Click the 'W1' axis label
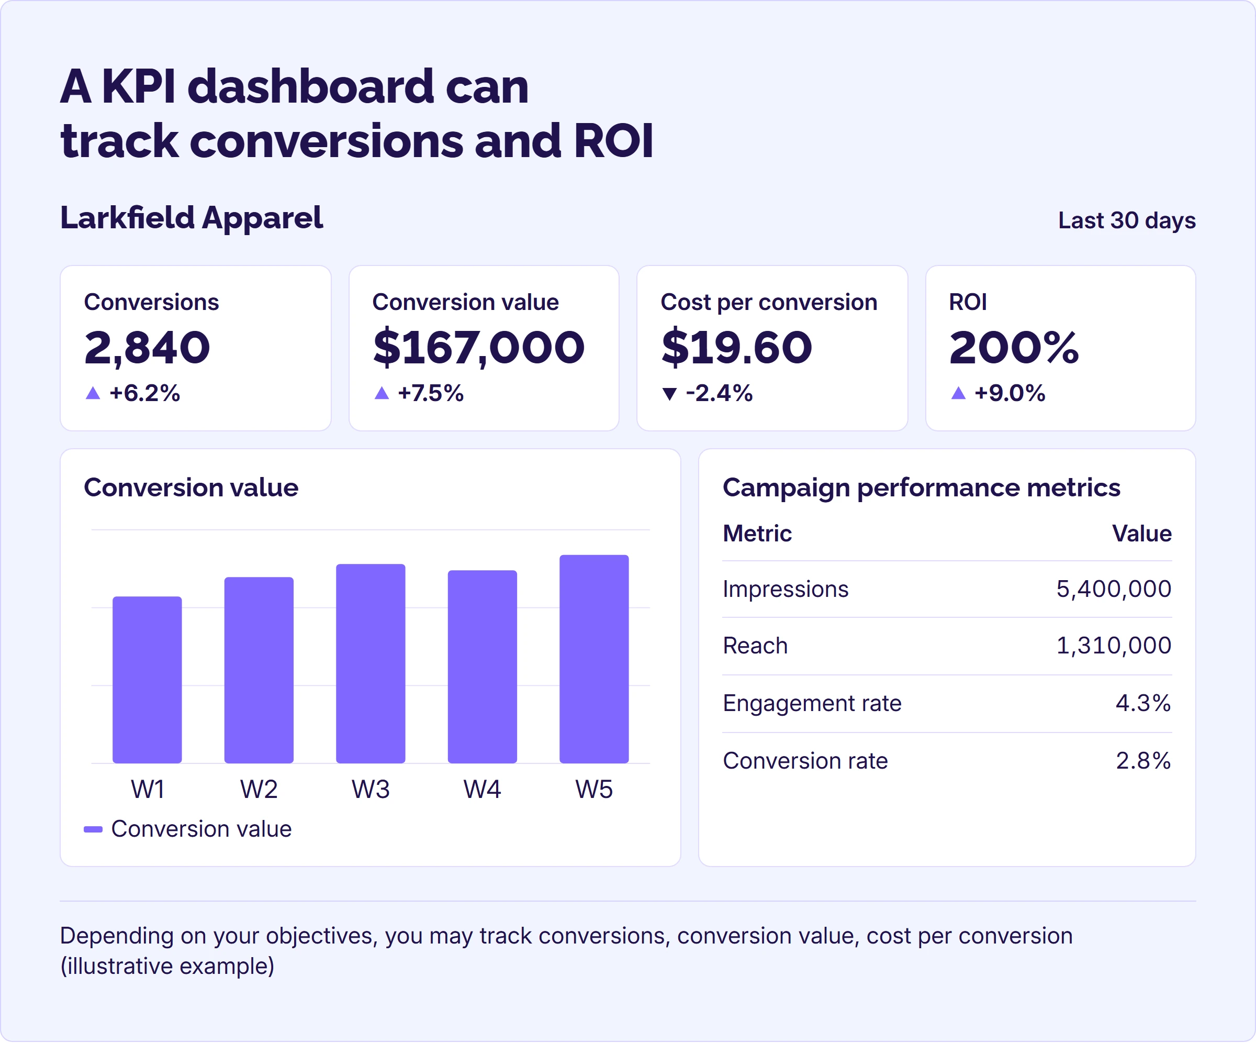Image resolution: width=1256 pixels, height=1043 pixels. click(148, 790)
